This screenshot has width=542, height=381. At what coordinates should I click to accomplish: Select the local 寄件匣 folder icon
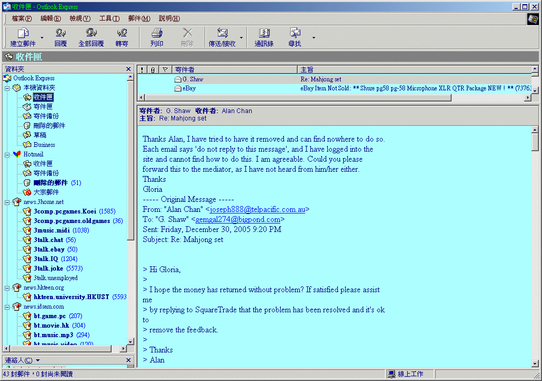[27, 107]
